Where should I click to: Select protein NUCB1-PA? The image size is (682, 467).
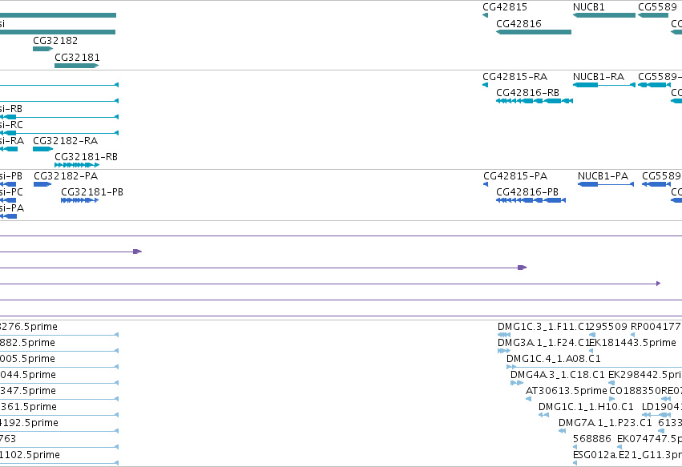click(x=603, y=176)
